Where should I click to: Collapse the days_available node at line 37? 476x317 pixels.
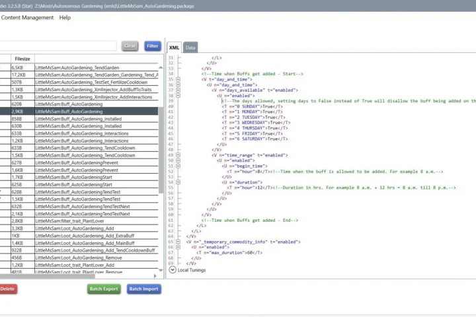pyautogui.click(x=178, y=90)
